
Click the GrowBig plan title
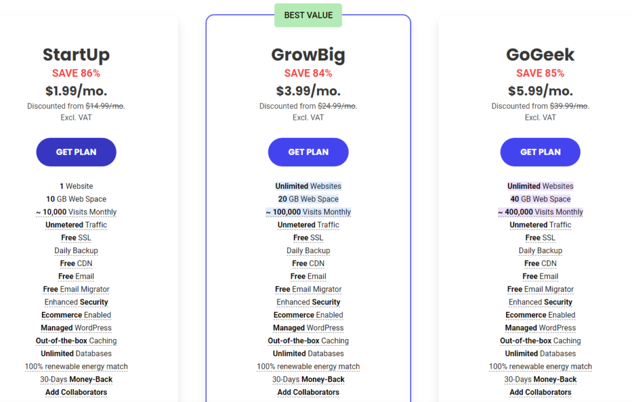[309, 55]
